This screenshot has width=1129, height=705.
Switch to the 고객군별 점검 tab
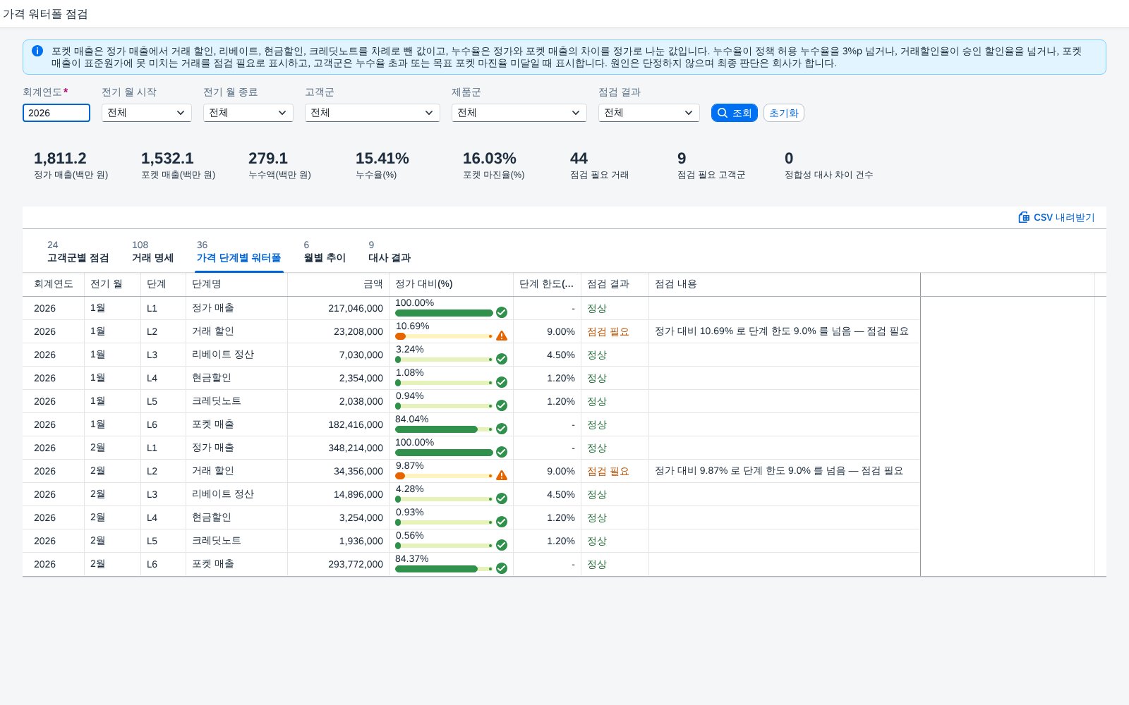click(x=78, y=252)
